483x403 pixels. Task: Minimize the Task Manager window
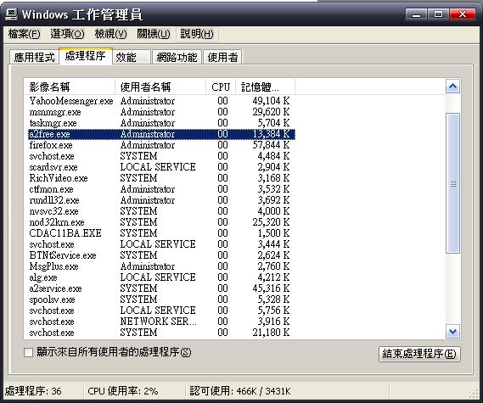416,14
